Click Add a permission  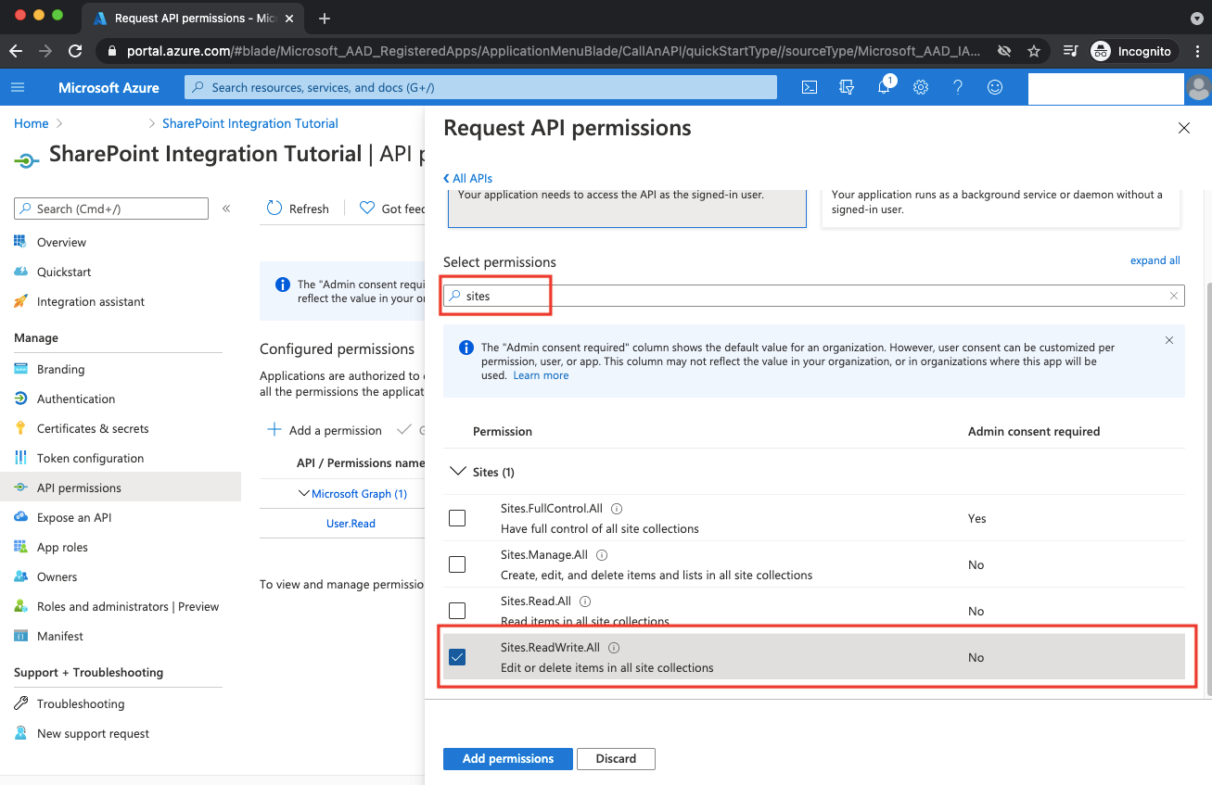click(325, 430)
